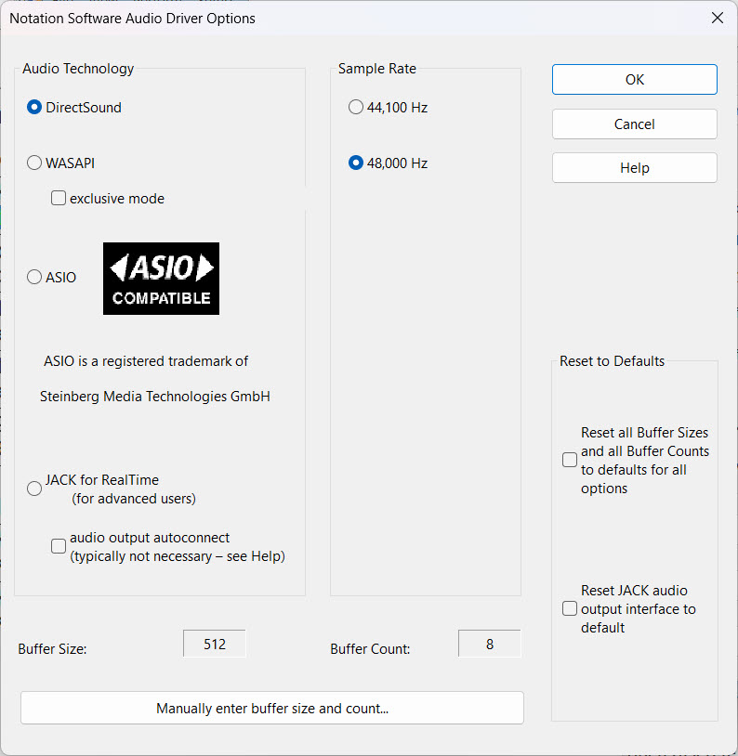This screenshot has width=738, height=756.
Task: Click the dialog title bar text
Action: pos(132,19)
